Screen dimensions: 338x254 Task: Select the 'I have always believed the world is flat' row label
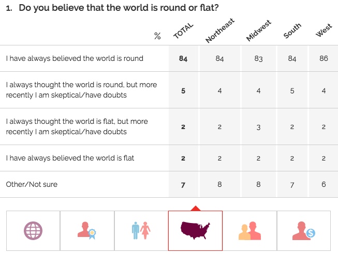(x=70, y=158)
